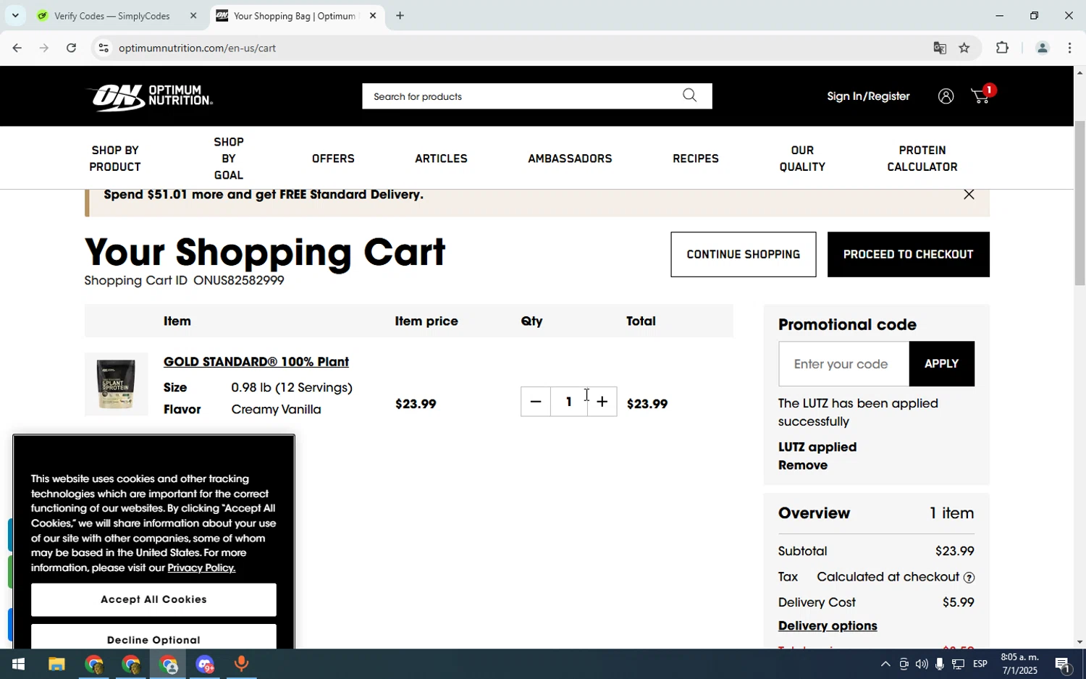Click the Search for products field
Viewport: 1086px width, 679px height.
pos(521,96)
